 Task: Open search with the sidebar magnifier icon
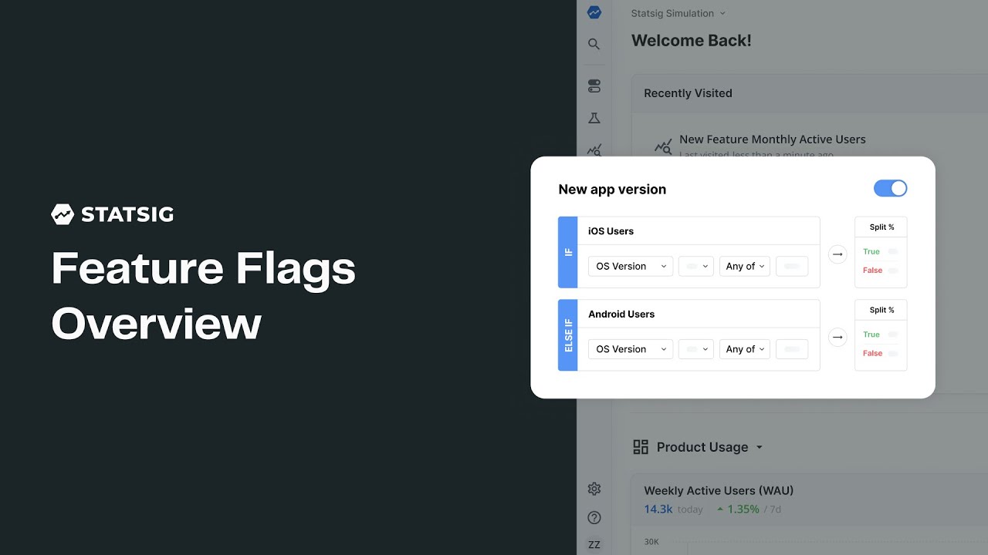[x=594, y=45]
